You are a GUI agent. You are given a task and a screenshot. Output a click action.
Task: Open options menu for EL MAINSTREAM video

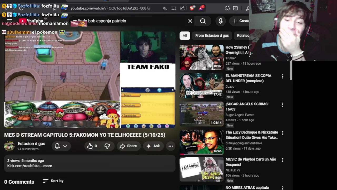tap(283, 76)
